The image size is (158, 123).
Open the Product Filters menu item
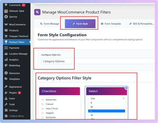(x=17, y=42)
